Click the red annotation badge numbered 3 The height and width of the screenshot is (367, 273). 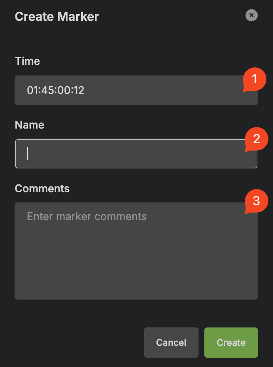pos(256,201)
